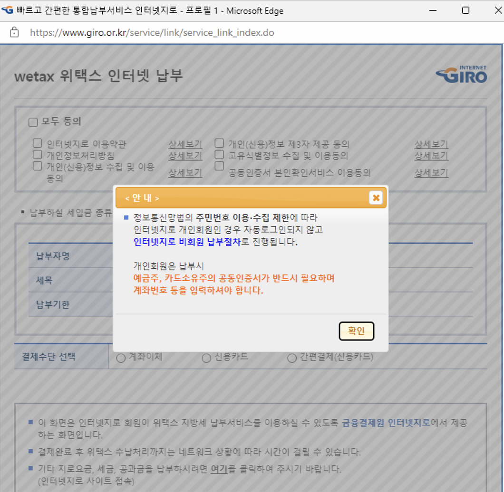Open 상세보기 for 고유식별정보 수집 및 이용동의
The image size is (504, 492).
[431, 156]
